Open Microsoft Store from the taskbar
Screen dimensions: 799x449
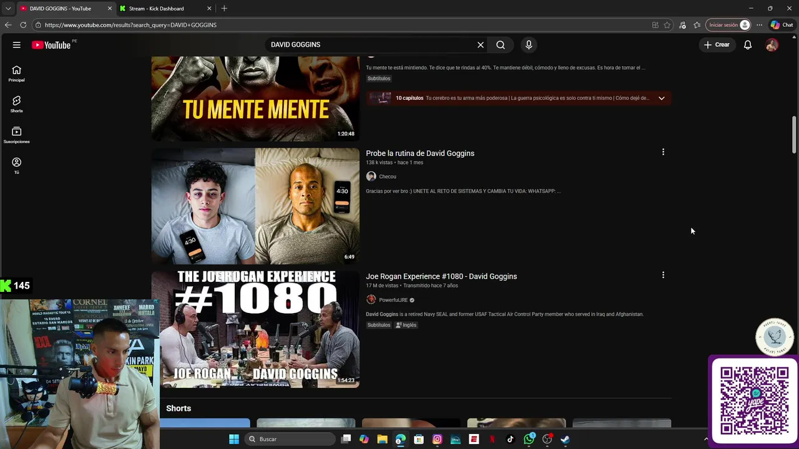point(419,439)
